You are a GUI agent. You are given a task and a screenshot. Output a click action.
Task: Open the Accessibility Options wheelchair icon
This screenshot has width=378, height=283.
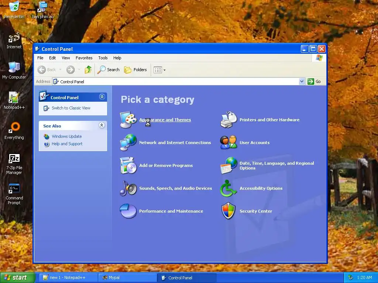[229, 188]
